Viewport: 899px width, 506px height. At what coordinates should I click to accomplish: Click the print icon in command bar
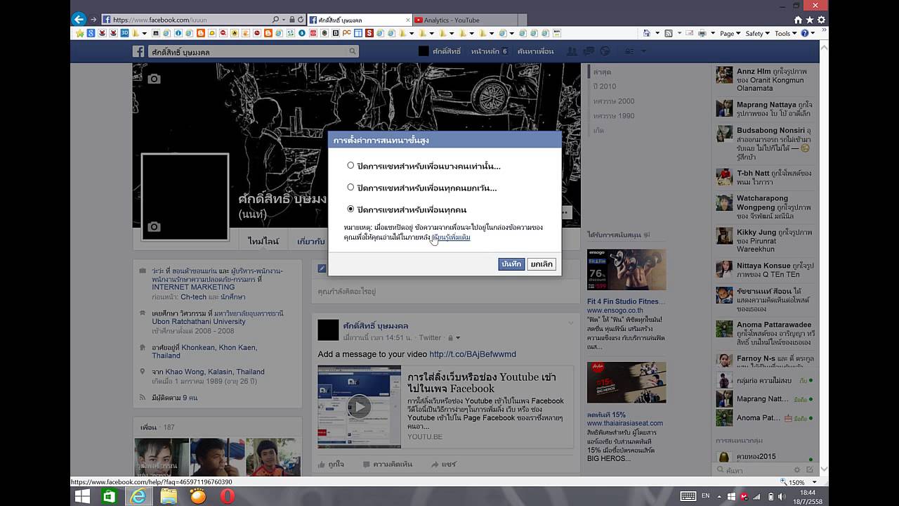point(702,33)
